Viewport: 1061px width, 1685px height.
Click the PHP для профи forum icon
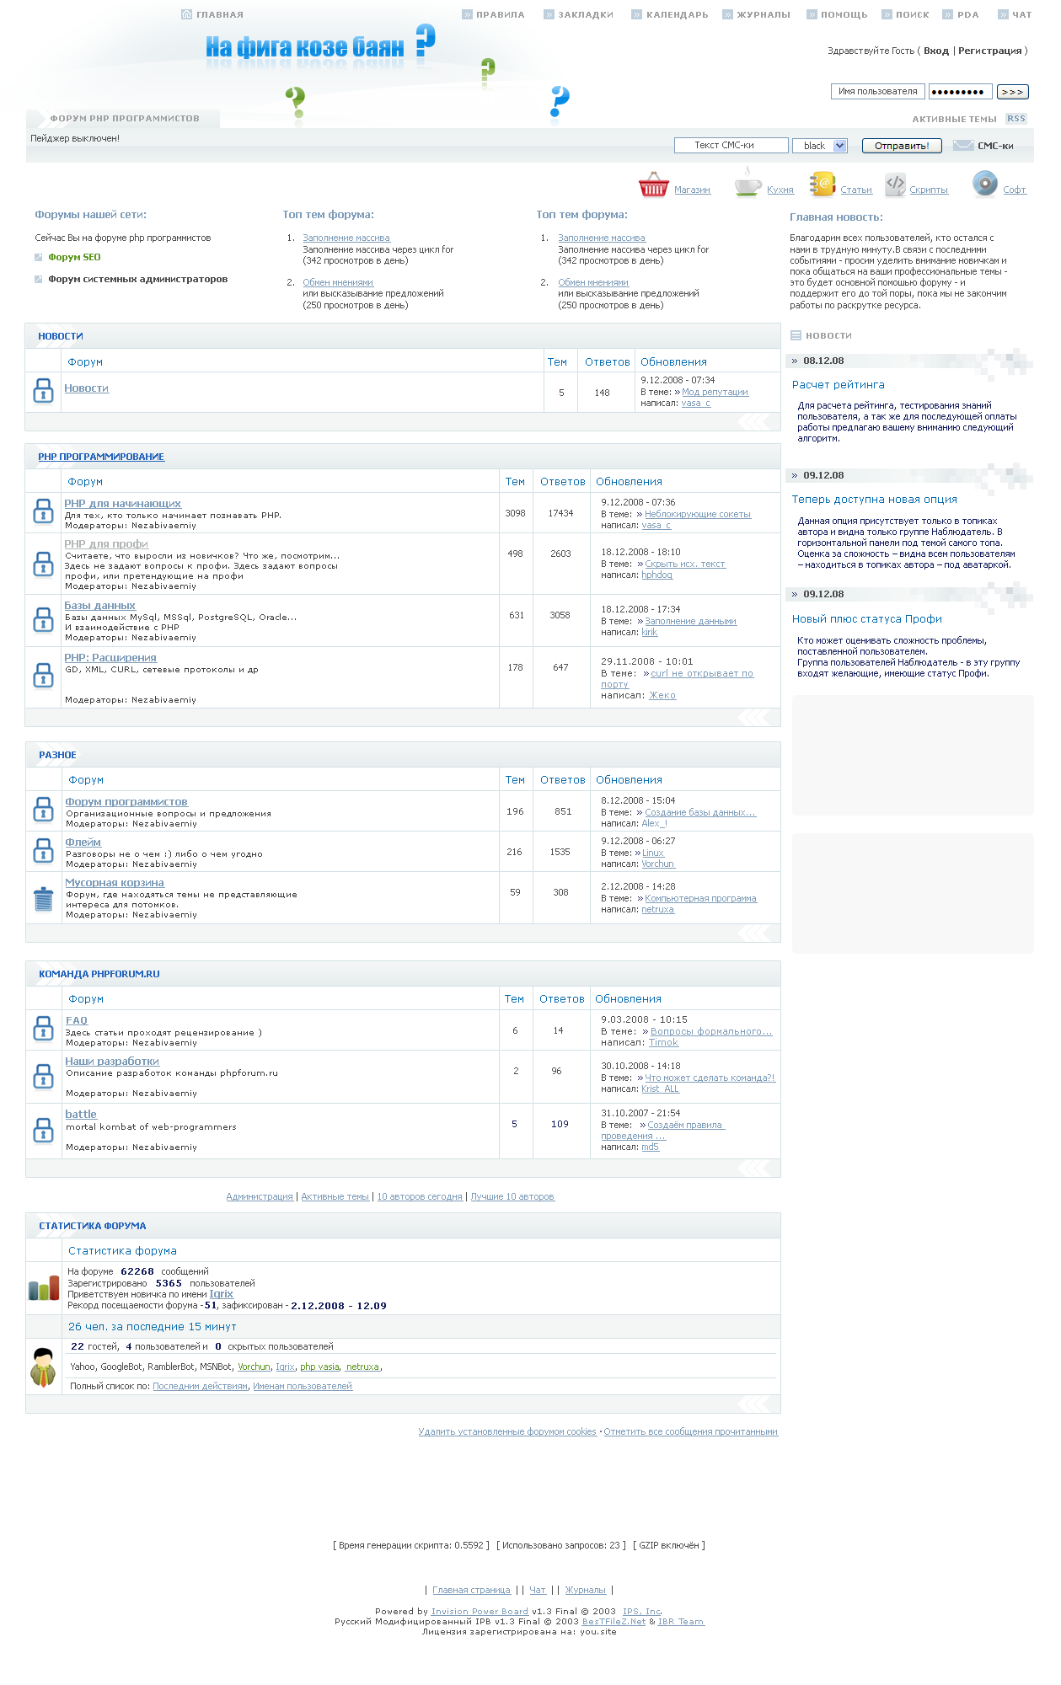43,564
